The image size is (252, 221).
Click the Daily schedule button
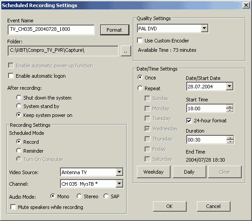click(189, 172)
